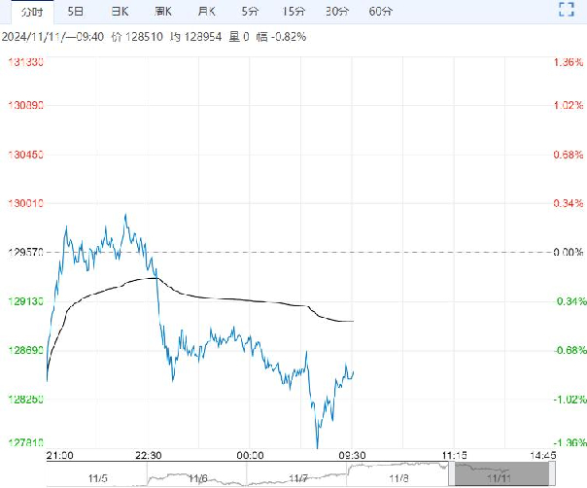The width and height of the screenshot is (587, 488).
Task: Select 11/6 in the bottom timeline
Action: tap(197, 477)
